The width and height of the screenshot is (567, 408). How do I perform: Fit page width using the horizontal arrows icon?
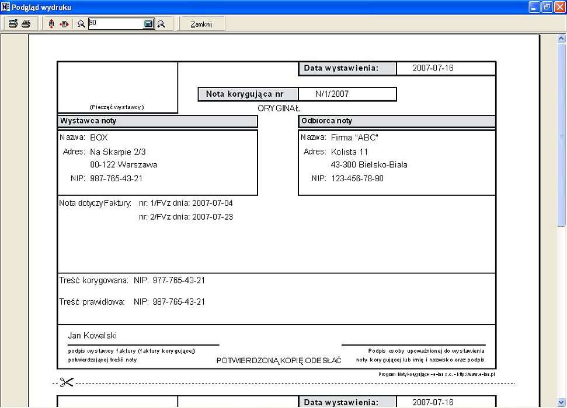point(64,24)
